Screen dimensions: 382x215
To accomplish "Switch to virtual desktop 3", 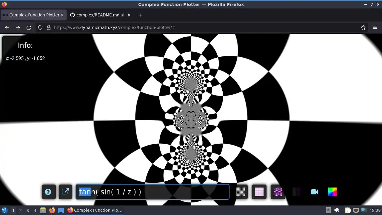I will click(27, 211).
